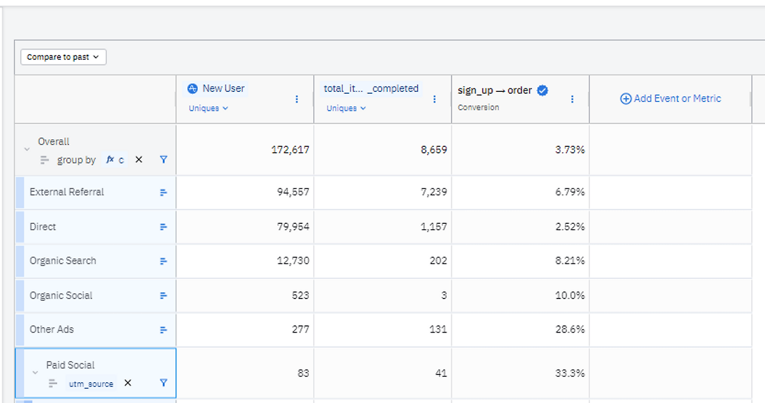Click the Paid Social filter icon
Screen dimensions: 765x403
(x=164, y=383)
